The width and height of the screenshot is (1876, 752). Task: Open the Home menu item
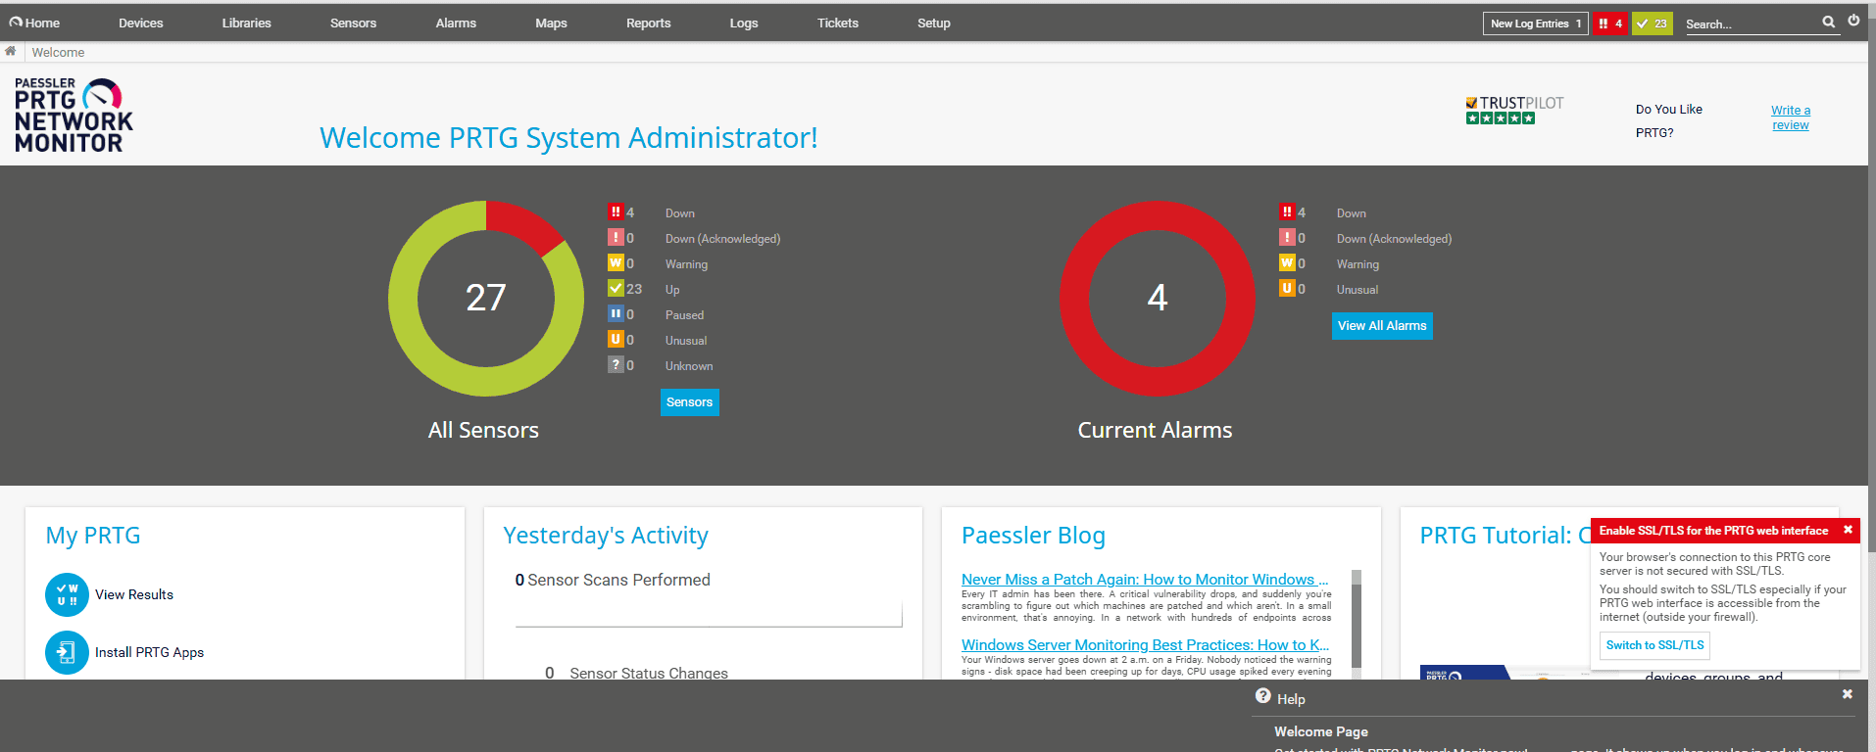coord(34,23)
